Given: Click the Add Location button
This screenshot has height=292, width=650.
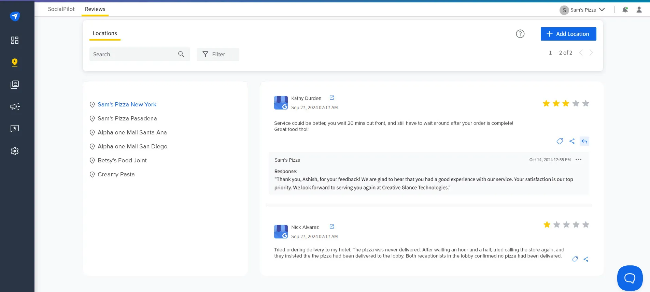Looking at the screenshot, I should pyautogui.click(x=568, y=34).
